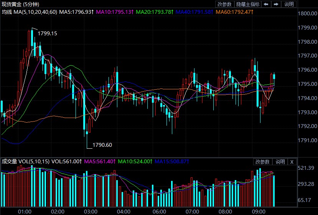Click the magenta MA10:1795.13 value
Screen dimensions: 318x215
tap(115, 12)
